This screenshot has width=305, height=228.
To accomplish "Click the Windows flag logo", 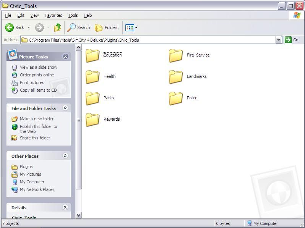I will pos(297,15).
